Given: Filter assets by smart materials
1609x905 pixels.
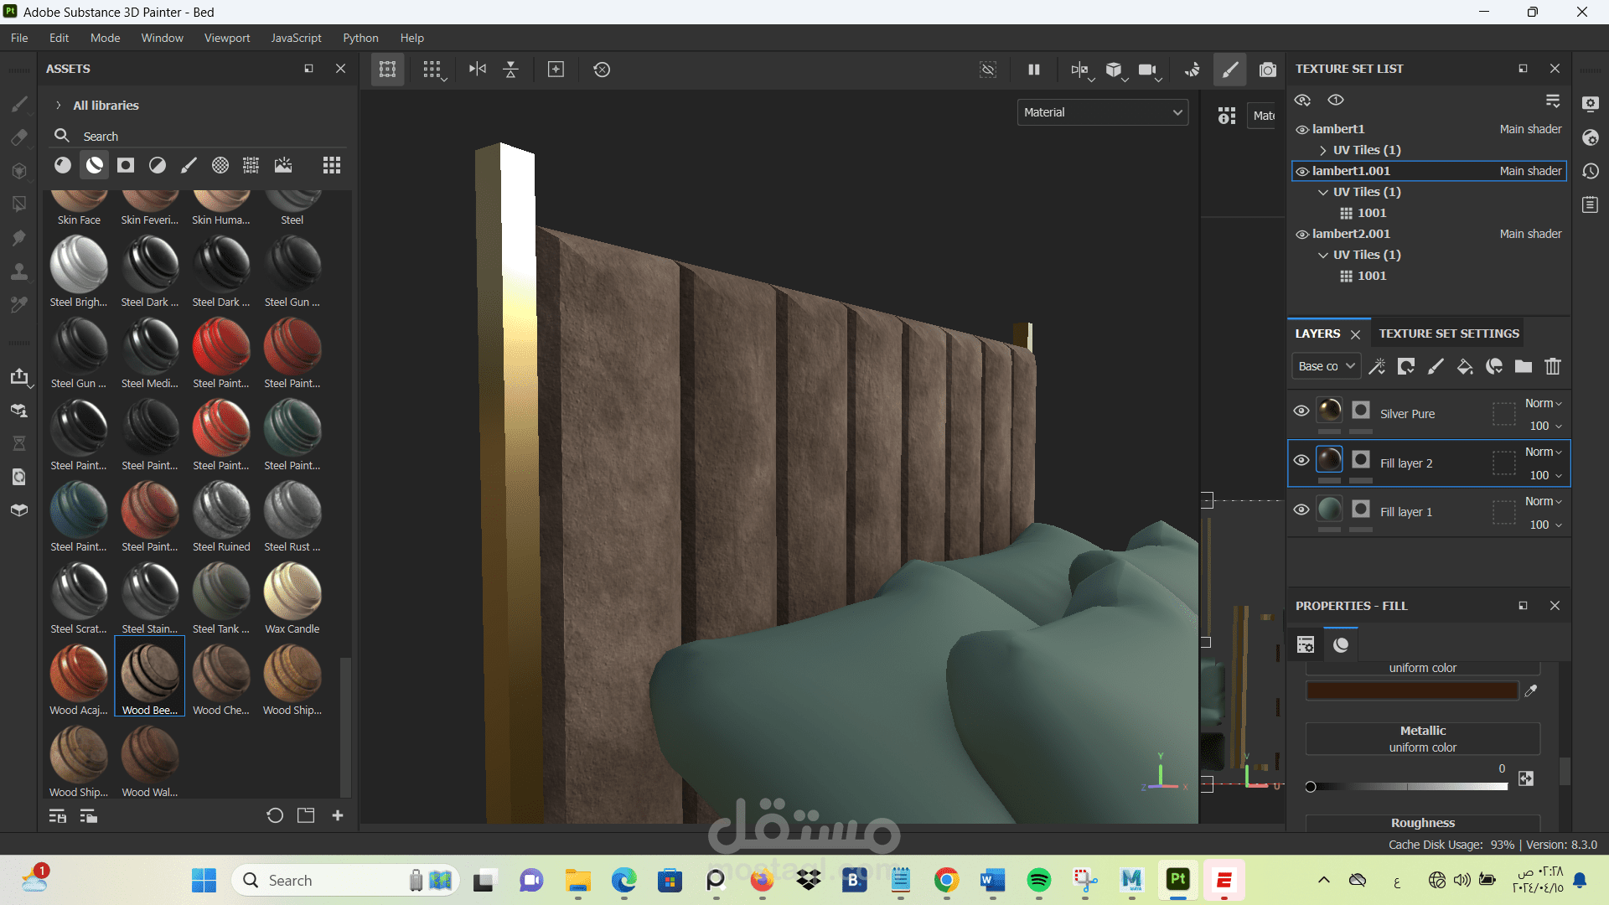Looking at the screenshot, I should (95, 165).
